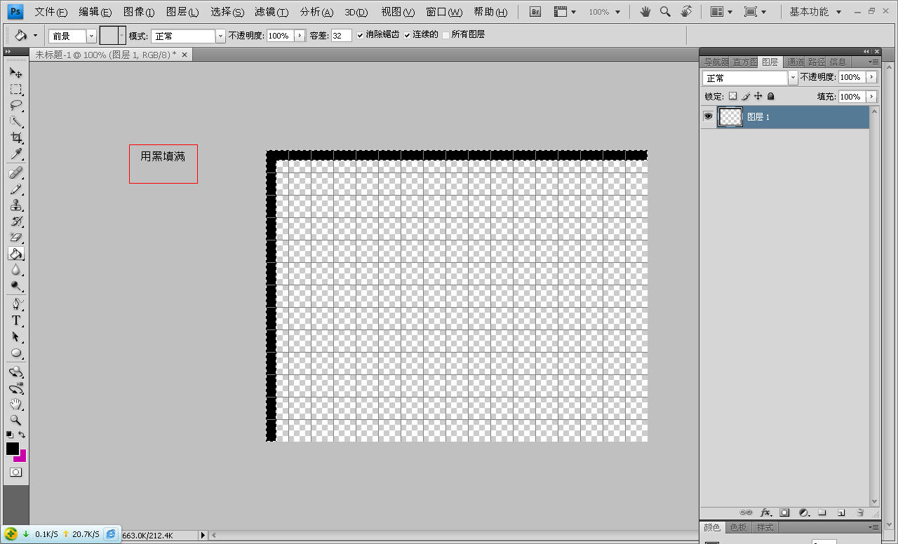Choose the Eraser tool
898x544 pixels.
(x=15, y=238)
